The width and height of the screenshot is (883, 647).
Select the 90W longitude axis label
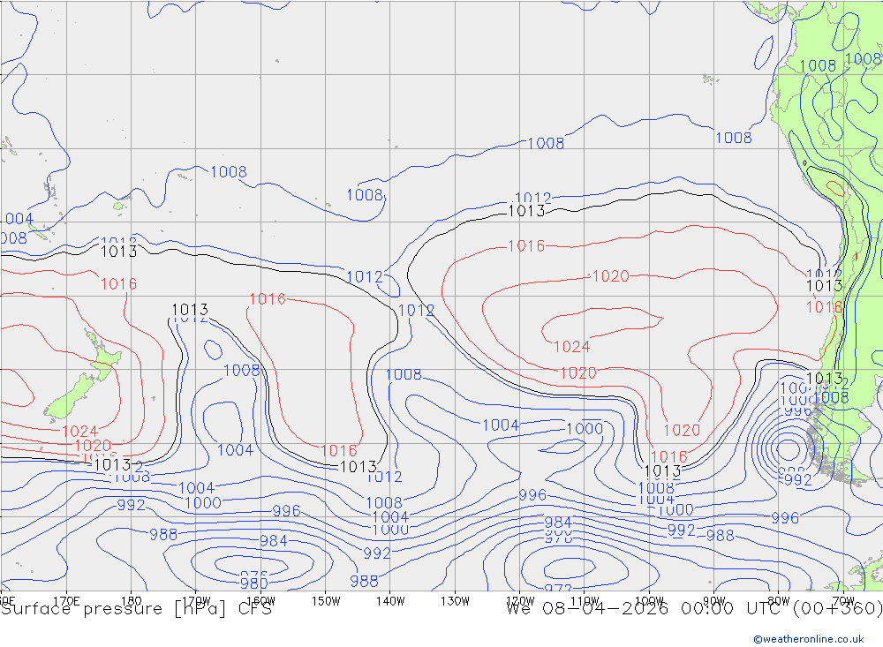[x=714, y=600]
